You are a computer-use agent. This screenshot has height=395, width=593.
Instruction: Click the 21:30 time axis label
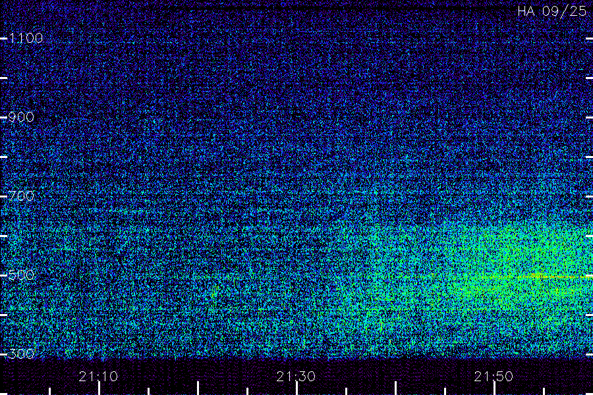tap(296, 376)
